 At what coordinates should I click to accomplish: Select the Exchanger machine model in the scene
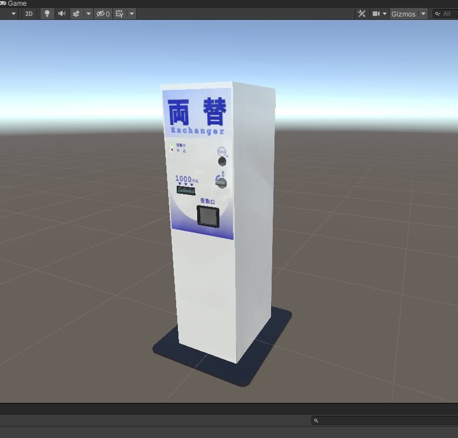point(222,227)
